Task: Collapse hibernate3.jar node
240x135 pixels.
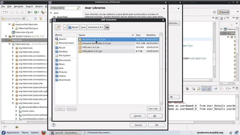Action: click(x=9, y=44)
